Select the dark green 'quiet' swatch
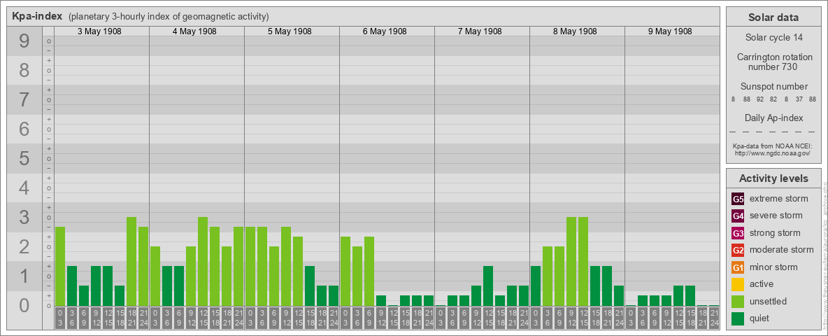 coord(738,318)
